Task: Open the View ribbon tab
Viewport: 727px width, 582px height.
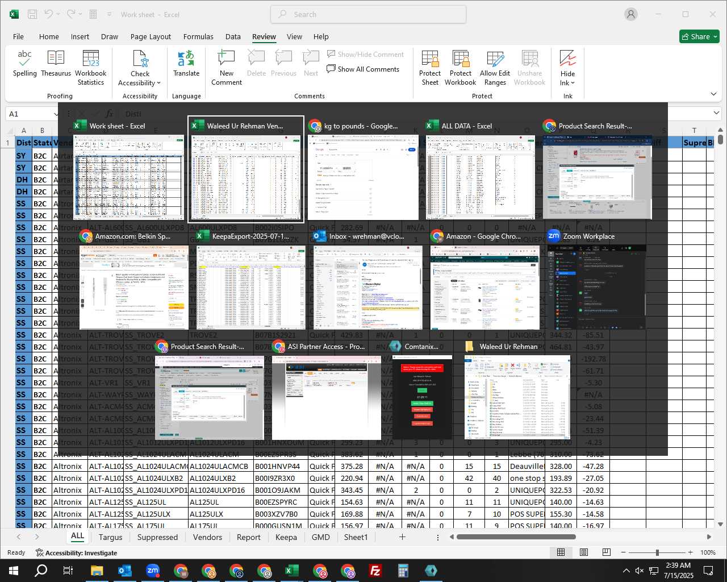Action: click(x=294, y=36)
